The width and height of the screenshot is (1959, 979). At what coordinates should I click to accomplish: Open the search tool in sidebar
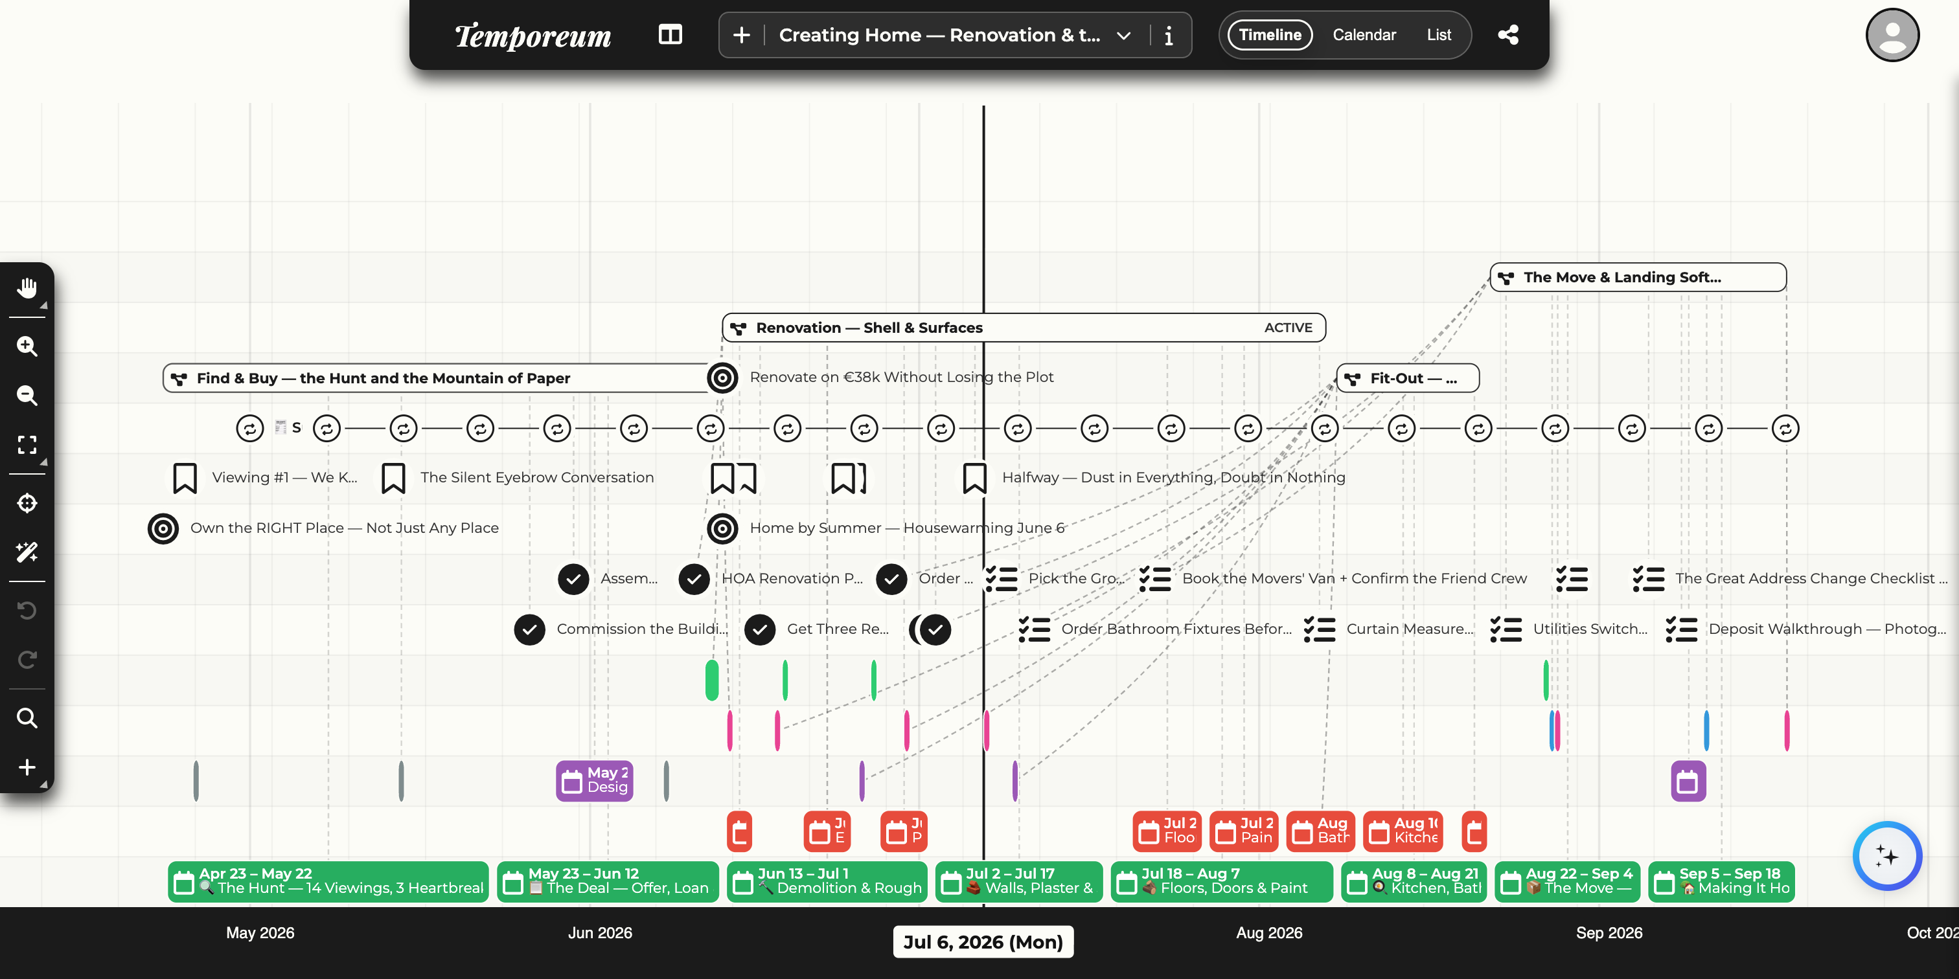(27, 717)
